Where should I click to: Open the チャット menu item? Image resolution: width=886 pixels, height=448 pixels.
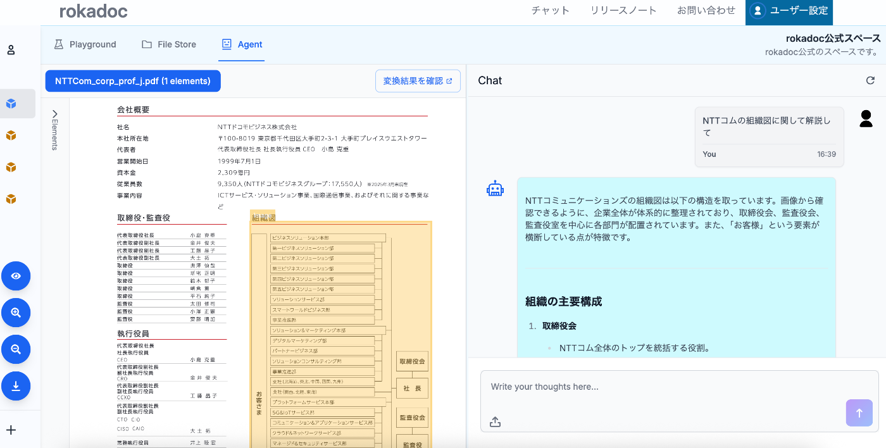coord(551,10)
